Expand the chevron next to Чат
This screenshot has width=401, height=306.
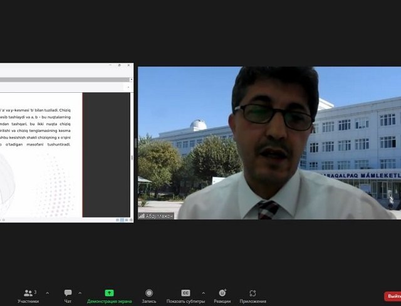pyautogui.click(x=80, y=292)
